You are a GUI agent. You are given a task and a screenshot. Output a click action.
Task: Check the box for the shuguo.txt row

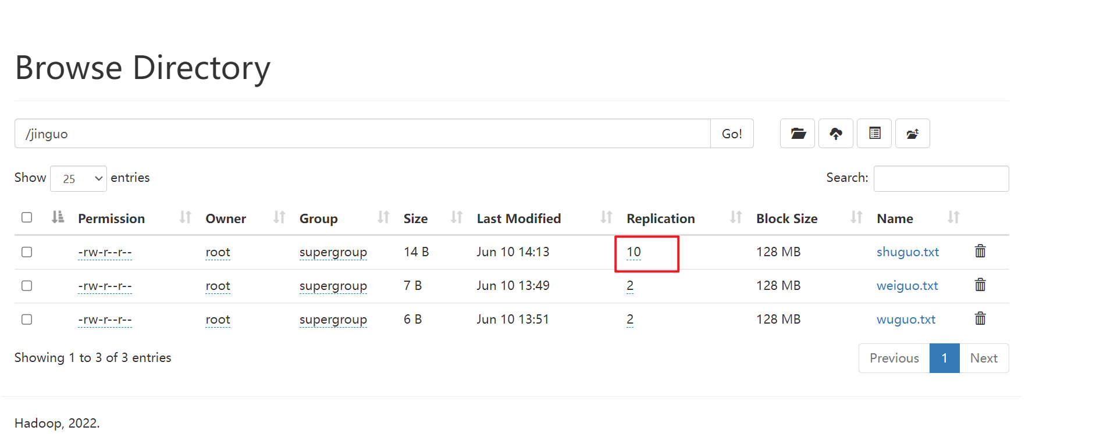click(x=27, y=252)
